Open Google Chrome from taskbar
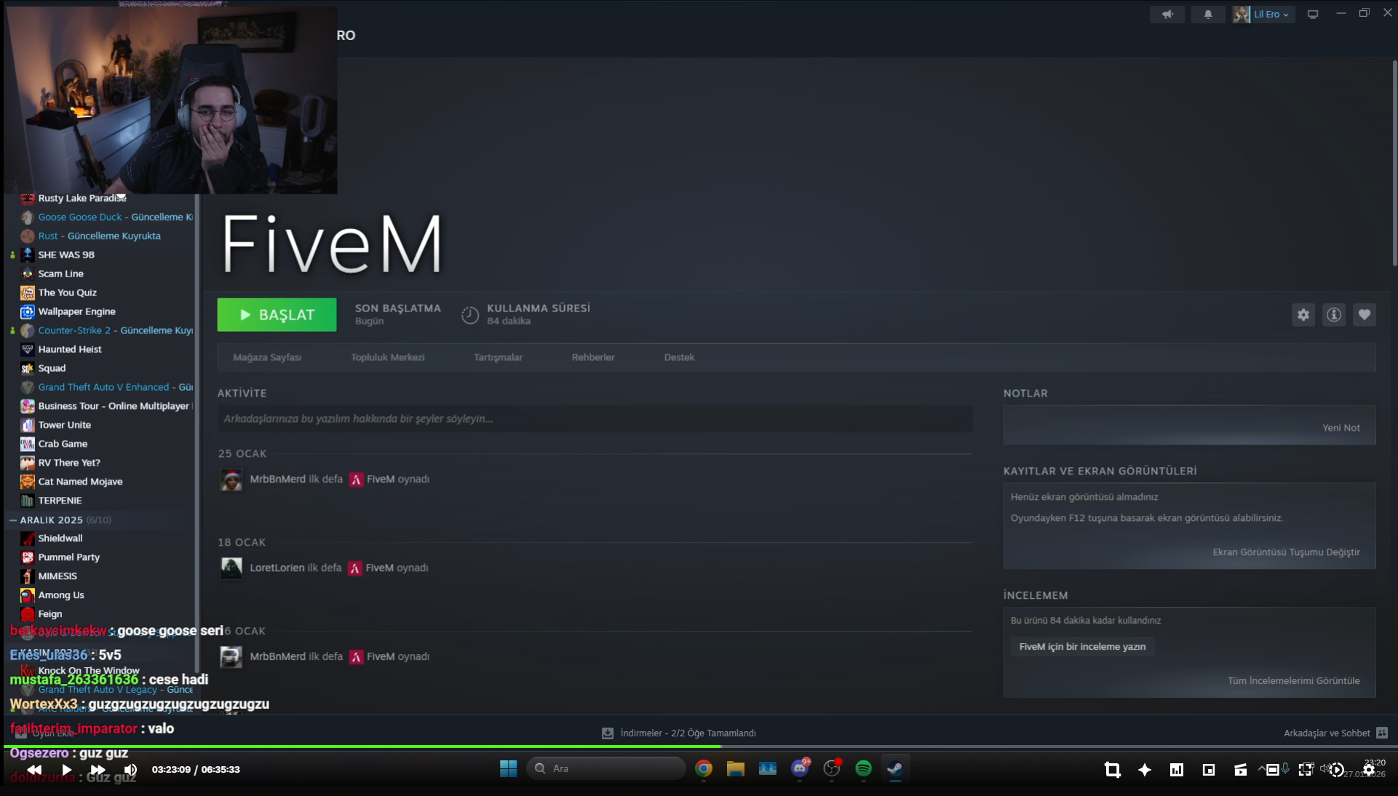The width and height of the screenshot is (1398, 796). (704, 768)
